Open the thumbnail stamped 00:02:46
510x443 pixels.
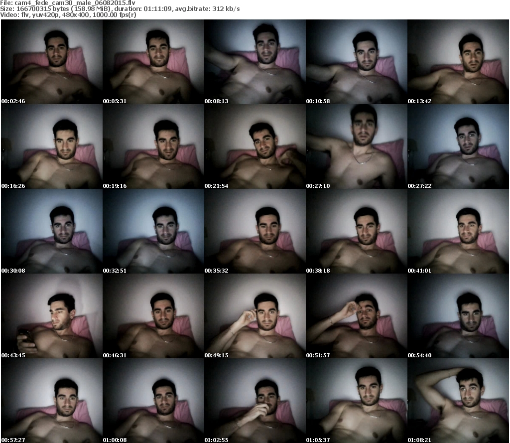pyautogui.click(x=52, y=62)
